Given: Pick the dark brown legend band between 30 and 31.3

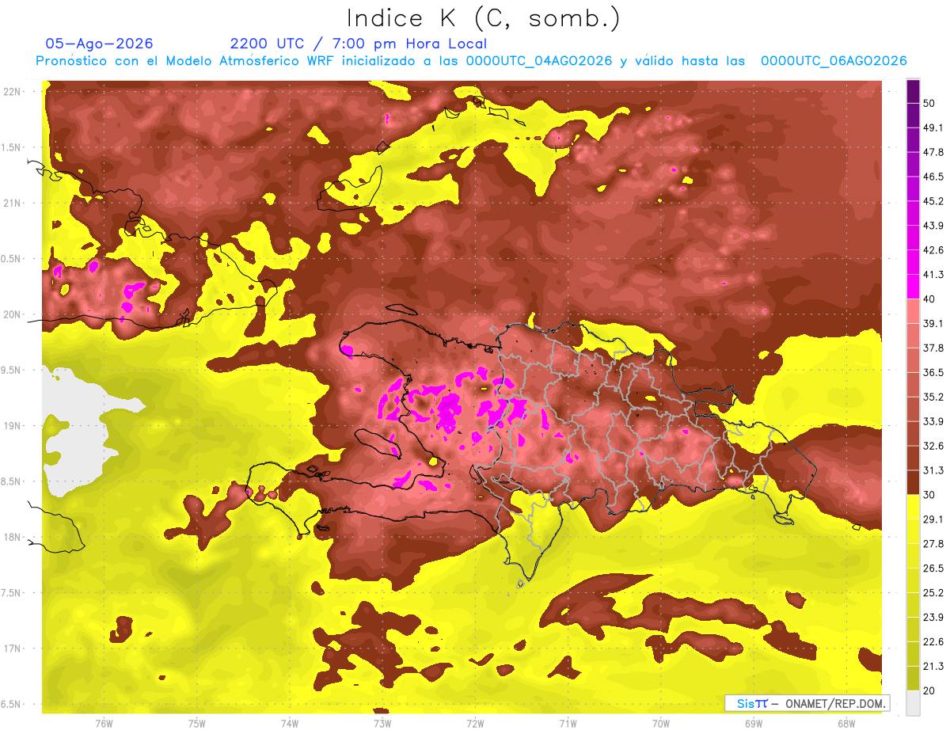Looking at the screenshot, I should coord(913,482).
